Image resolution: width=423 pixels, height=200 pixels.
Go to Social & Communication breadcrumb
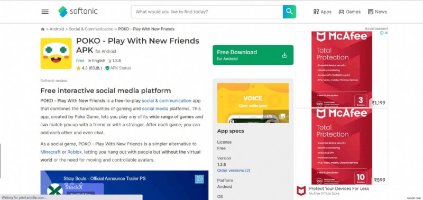coord(91,29)
